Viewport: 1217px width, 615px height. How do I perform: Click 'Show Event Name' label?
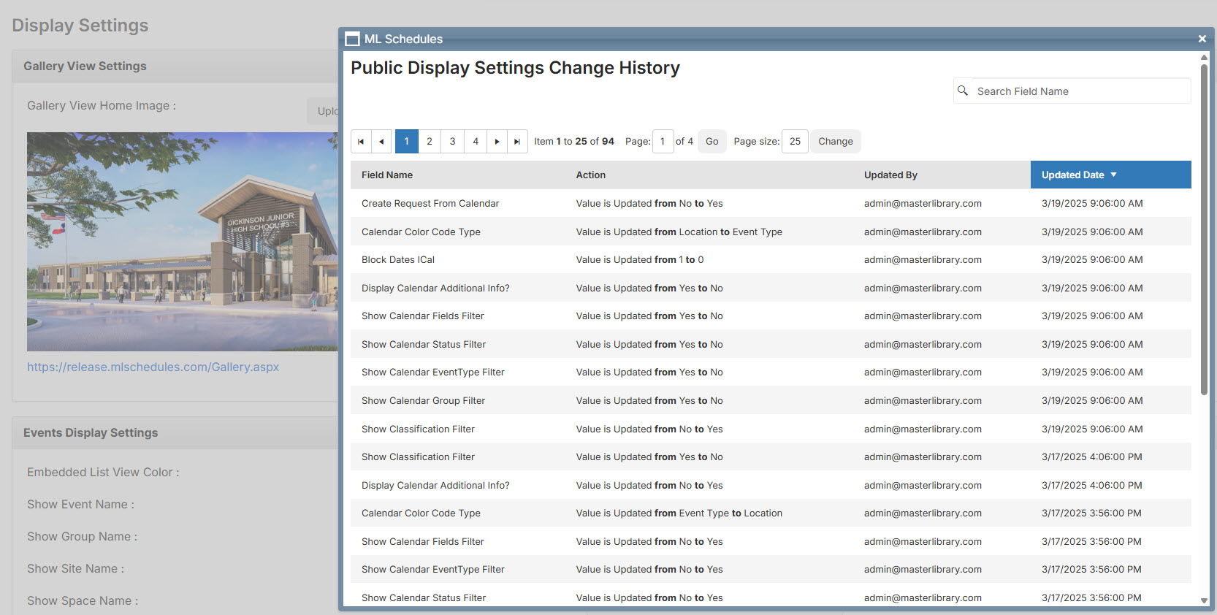coord(80,505)
